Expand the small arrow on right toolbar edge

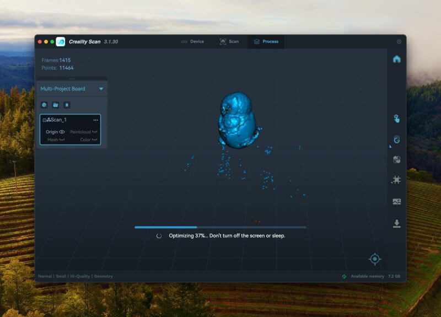pos(390,147)
